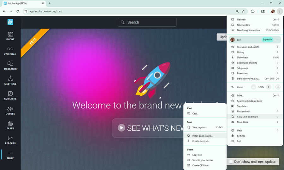Expand Passwords and autofill submenu
Viewport: 284px width, 170px height.
(255, 47)
